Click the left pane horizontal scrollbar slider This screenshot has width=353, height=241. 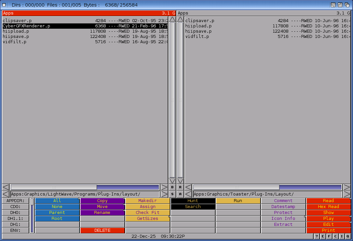(54, 187)
